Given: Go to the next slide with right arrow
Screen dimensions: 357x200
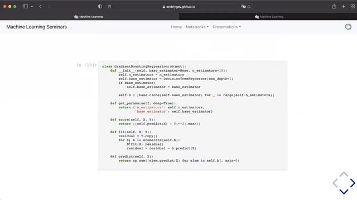Looking at the screenshot, I should tap(353, 183).
